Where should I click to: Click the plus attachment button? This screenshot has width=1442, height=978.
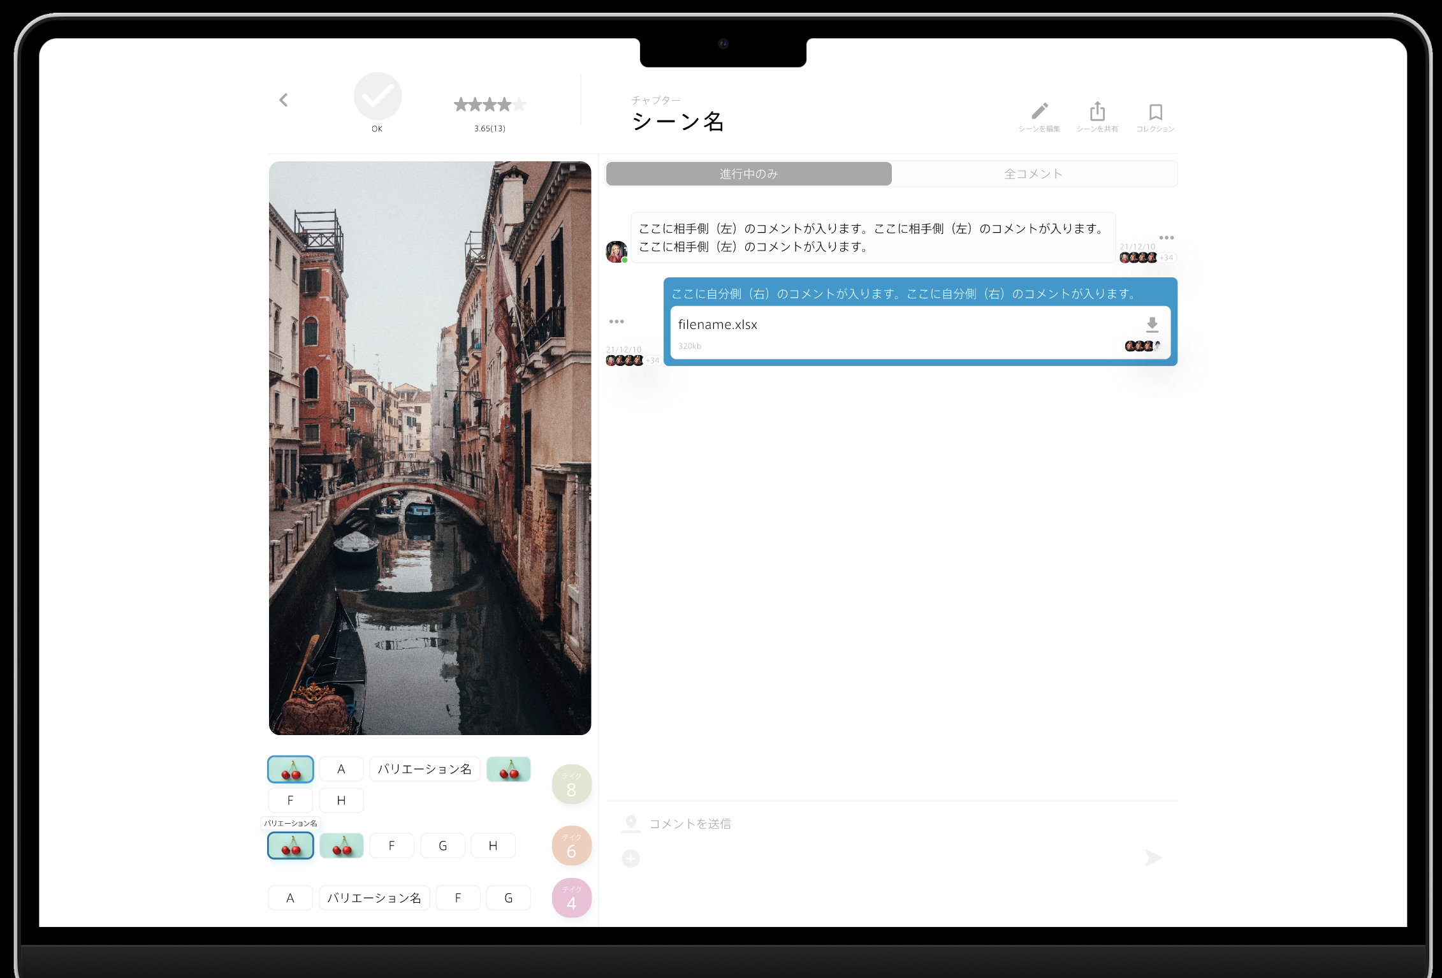click(x=630, y=858)
